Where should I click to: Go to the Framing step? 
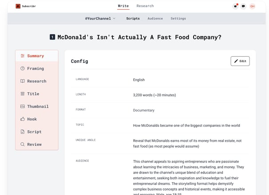pos(37,68)
